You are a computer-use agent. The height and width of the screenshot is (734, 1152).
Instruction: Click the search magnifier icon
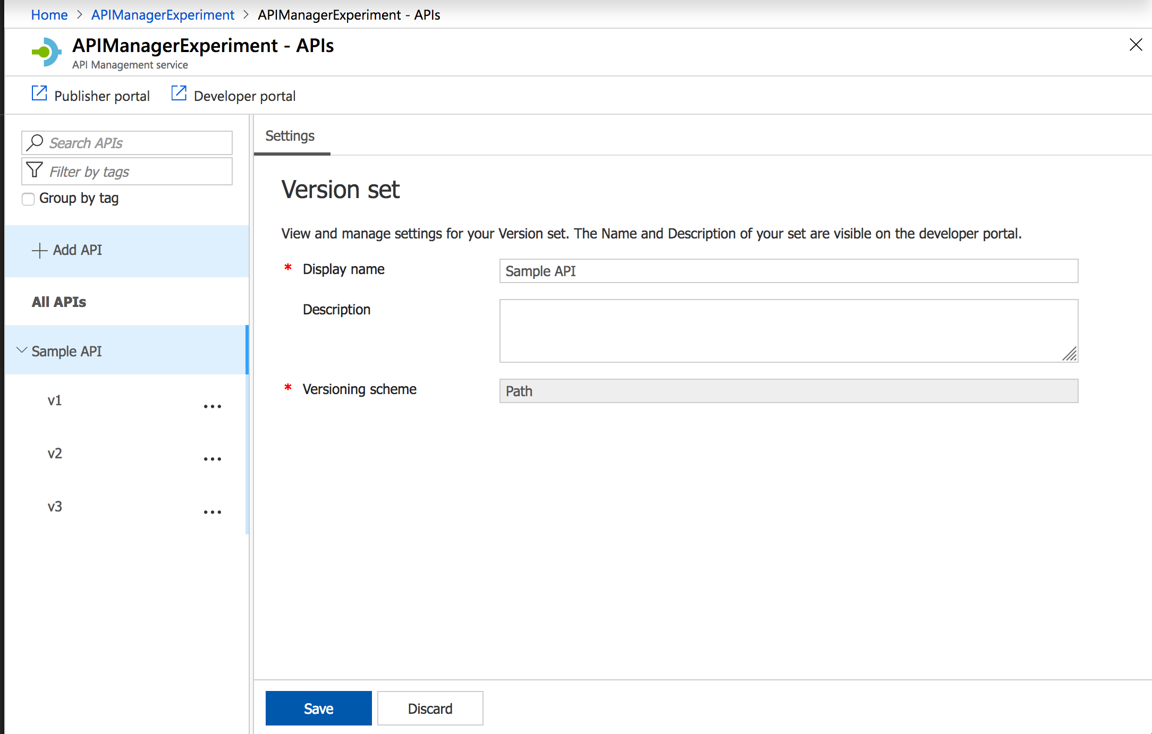coord(35,142)
